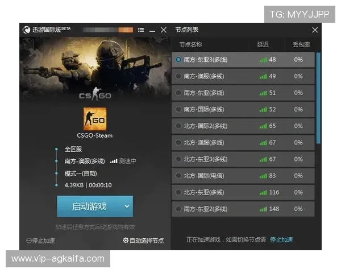Click signal bars icon beside 南方-澳服(多线)
The height and width of the screenshot is (273, 341).
tap(114, 161)
